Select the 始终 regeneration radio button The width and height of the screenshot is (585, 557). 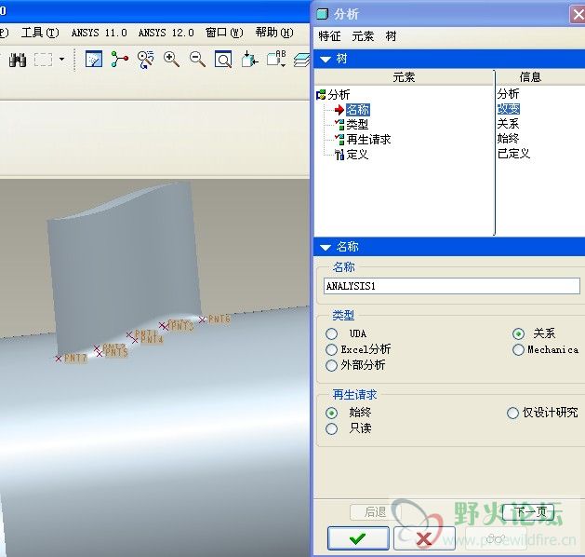331,413
